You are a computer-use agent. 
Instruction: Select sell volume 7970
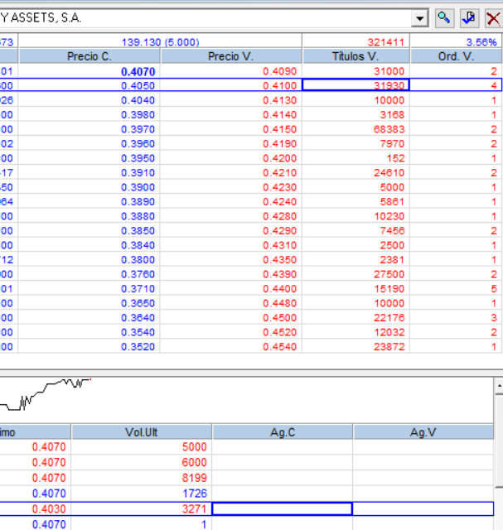(392, 144)
